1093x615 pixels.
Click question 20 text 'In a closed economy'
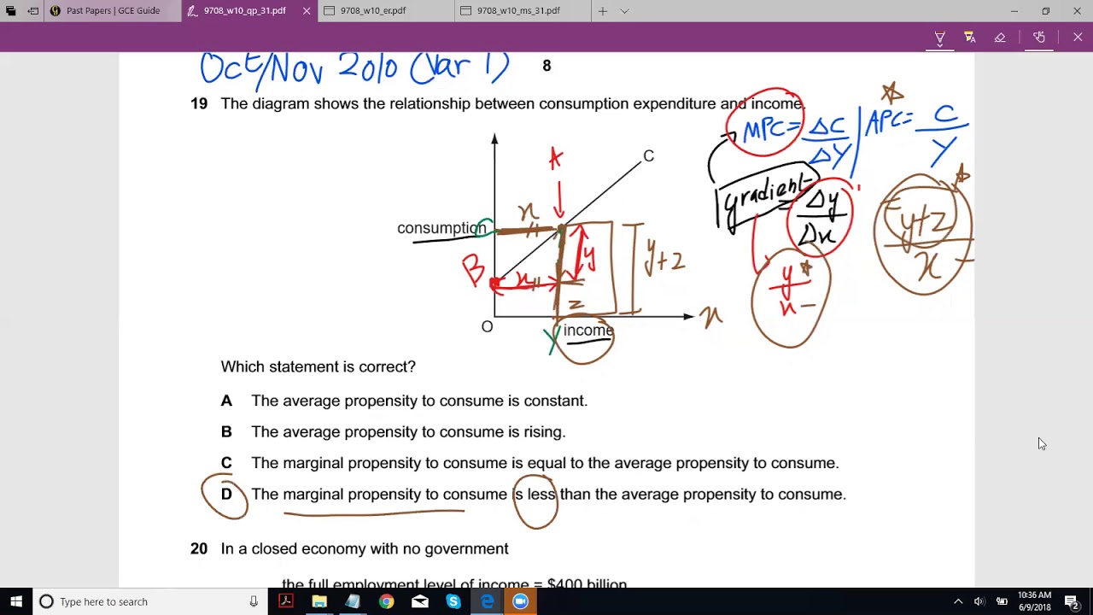pos(365,548)
